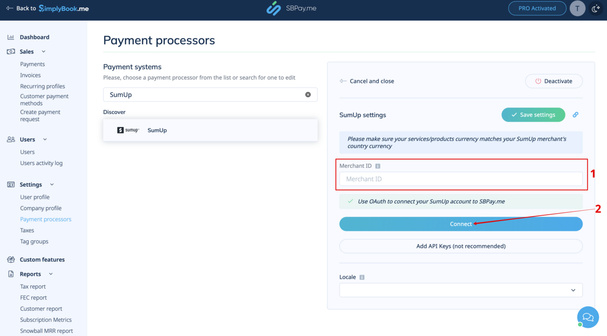The width and height of the screenshot is (607, 336).
Task: Open the Dashboard page
Action: 34,37
